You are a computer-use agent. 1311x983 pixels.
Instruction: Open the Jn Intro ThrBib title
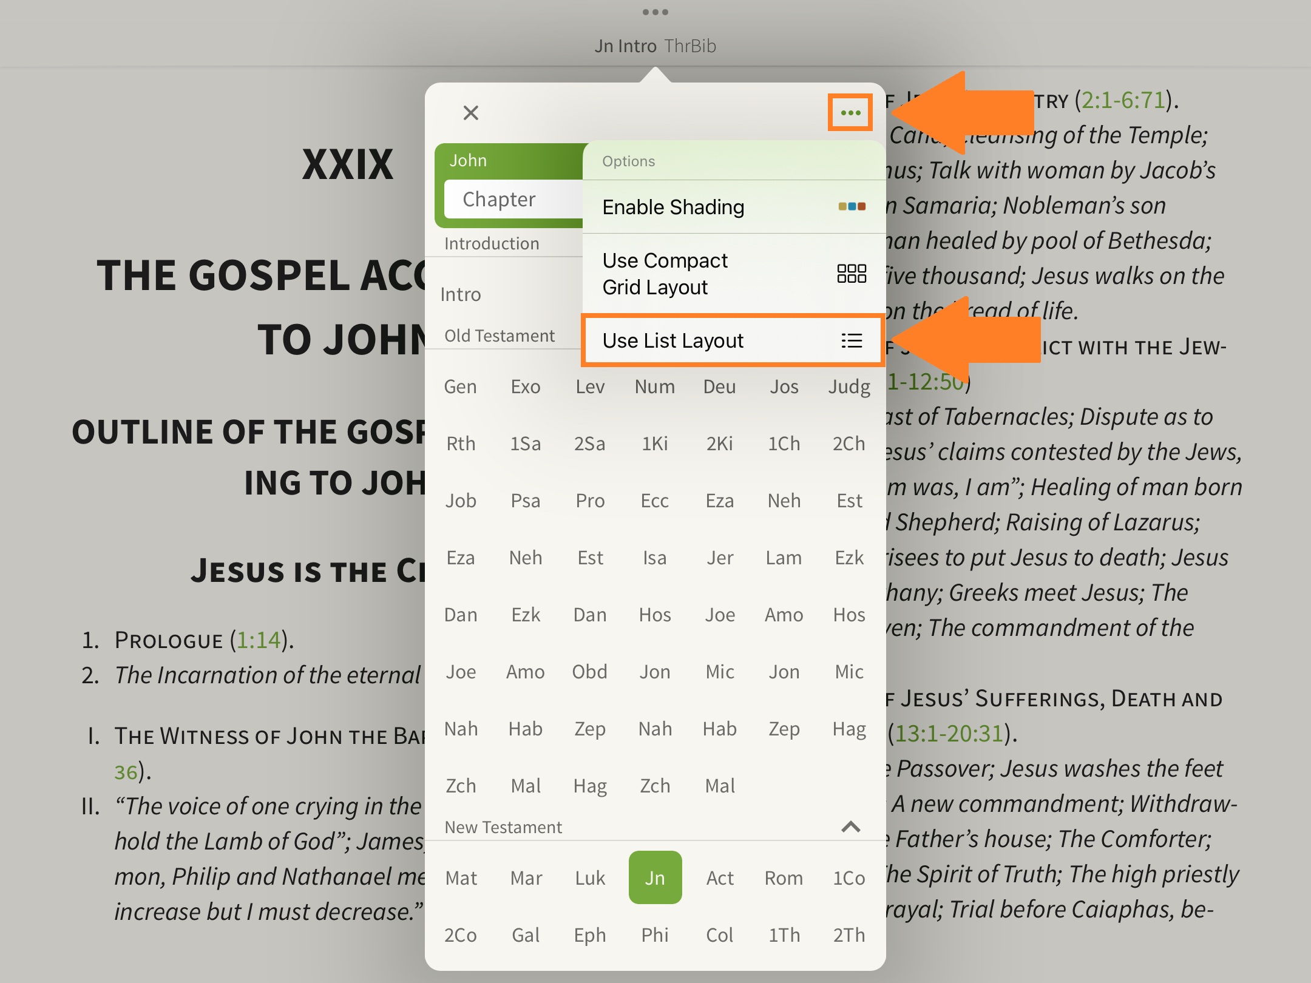(x=655, y=46)
